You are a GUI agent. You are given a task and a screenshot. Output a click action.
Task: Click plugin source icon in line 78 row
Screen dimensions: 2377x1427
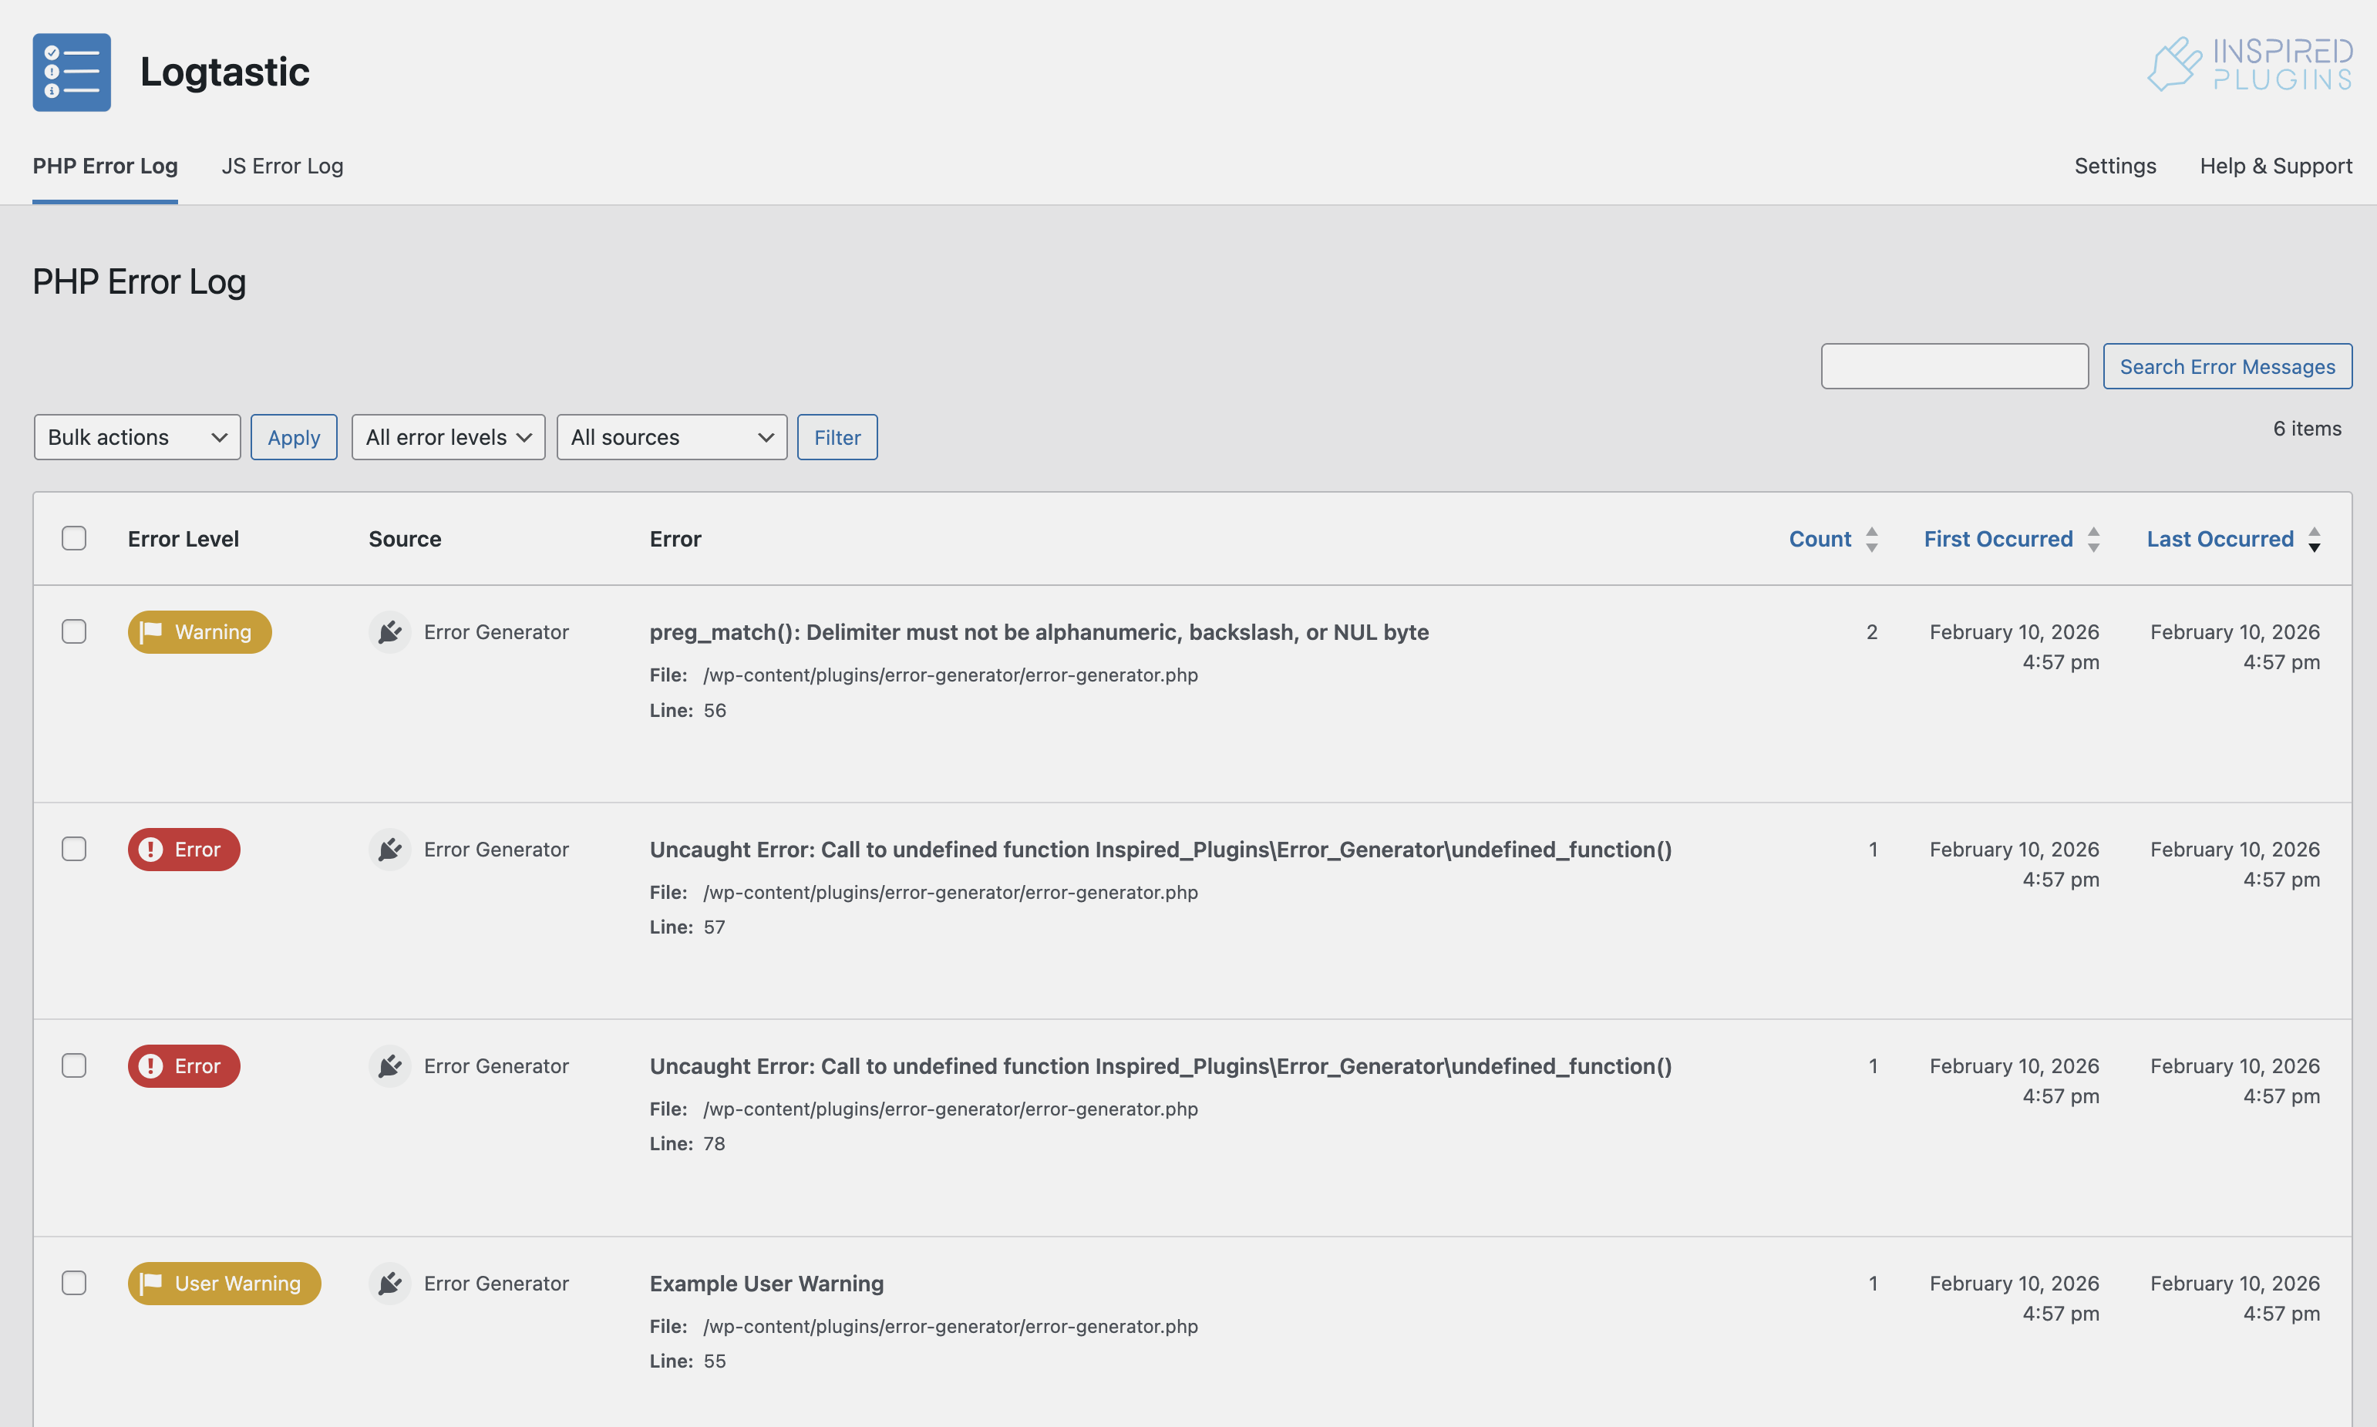pyautogui.click(x=389, y=1065)
